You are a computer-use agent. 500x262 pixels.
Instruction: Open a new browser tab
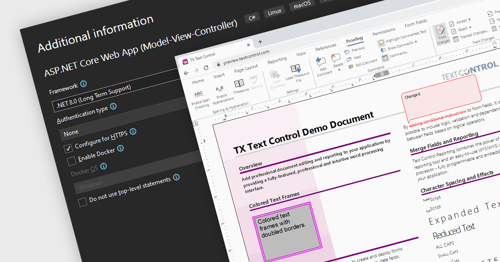coord(260,42)
